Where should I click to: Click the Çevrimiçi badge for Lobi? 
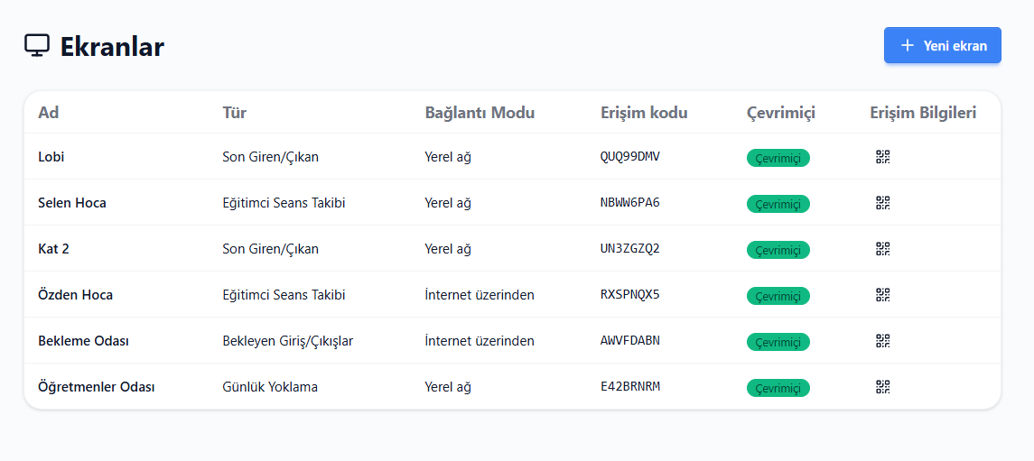point(778,158)
